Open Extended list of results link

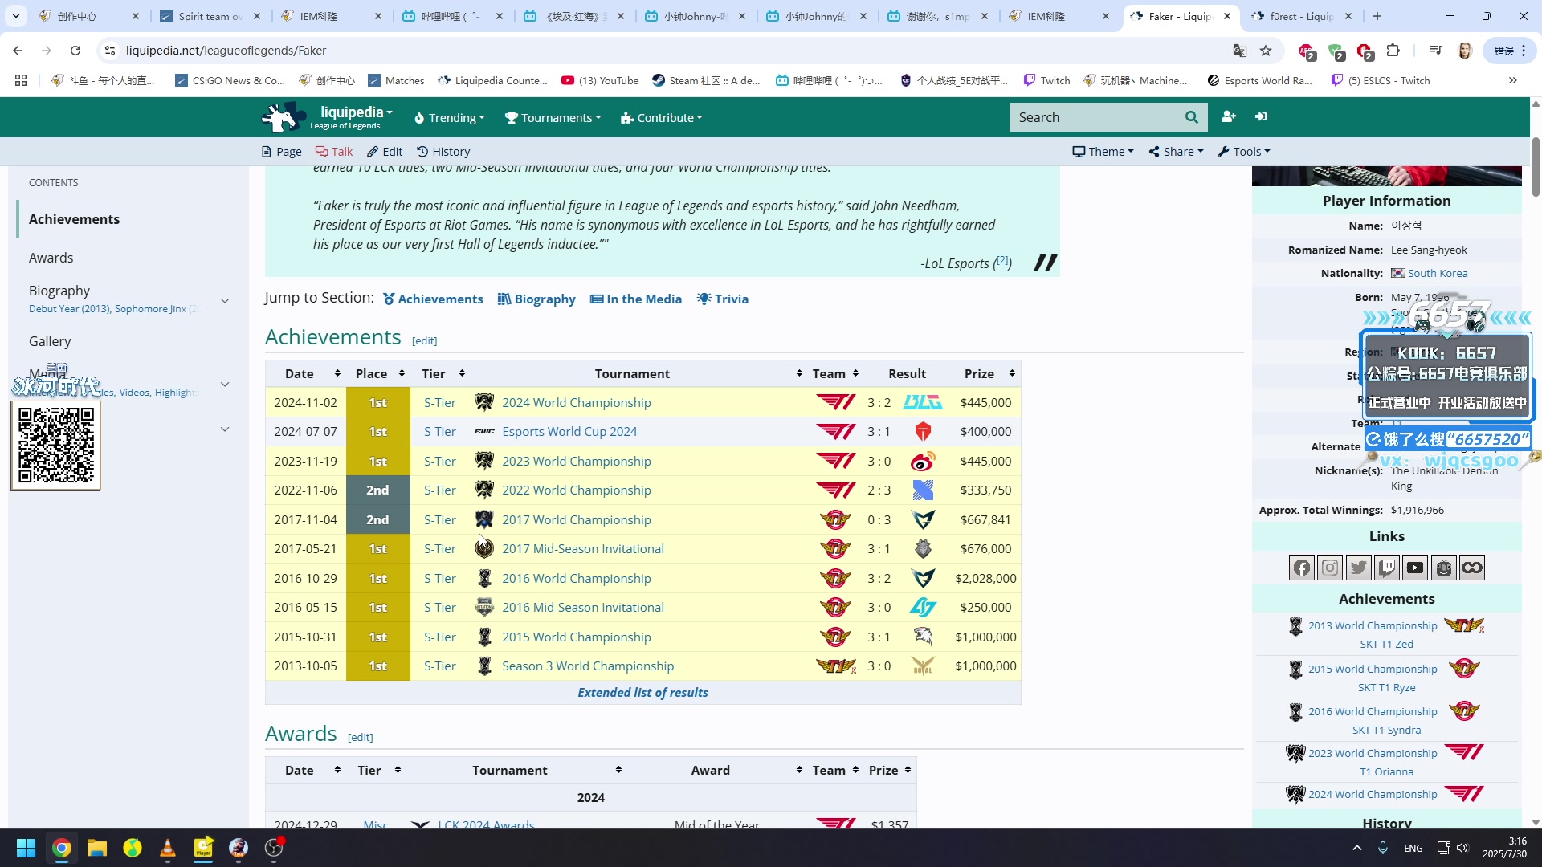tap(642, 692)
